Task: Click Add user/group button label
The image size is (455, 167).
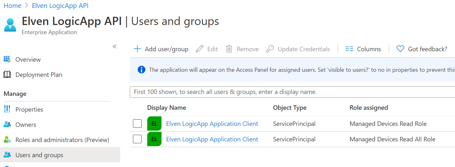Action: 167,49
